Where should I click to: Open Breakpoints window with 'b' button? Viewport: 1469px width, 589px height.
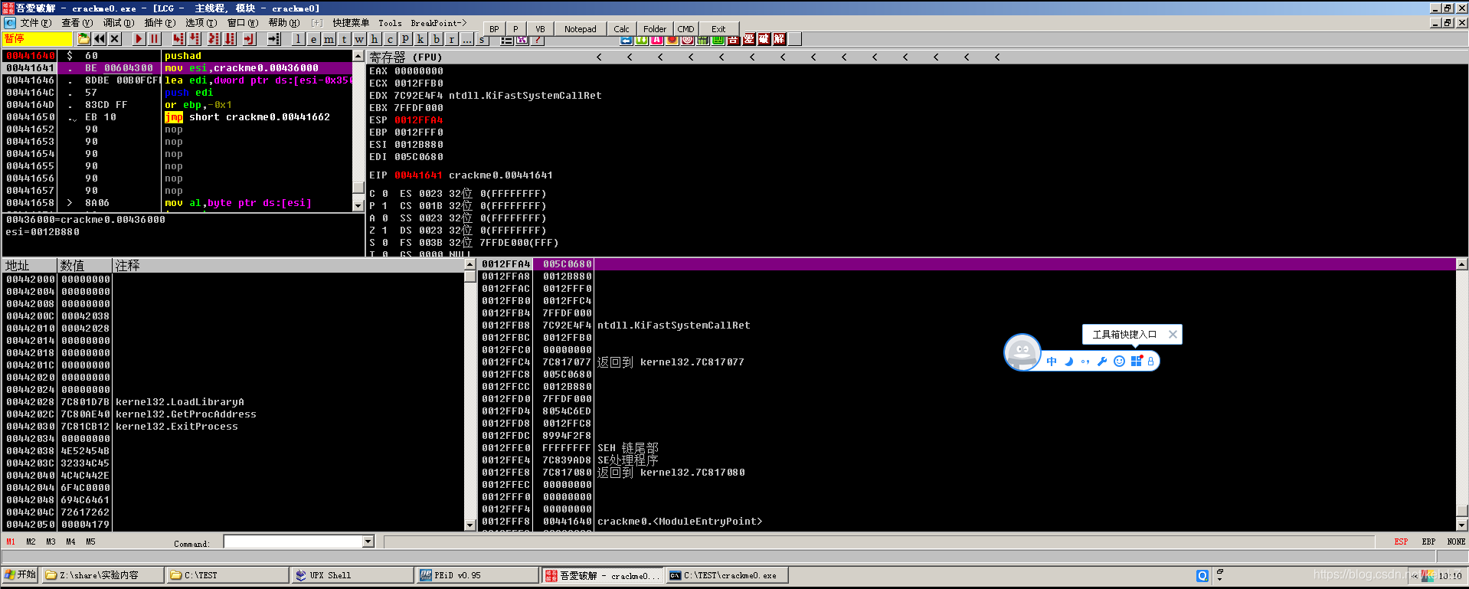click(436, 39)
